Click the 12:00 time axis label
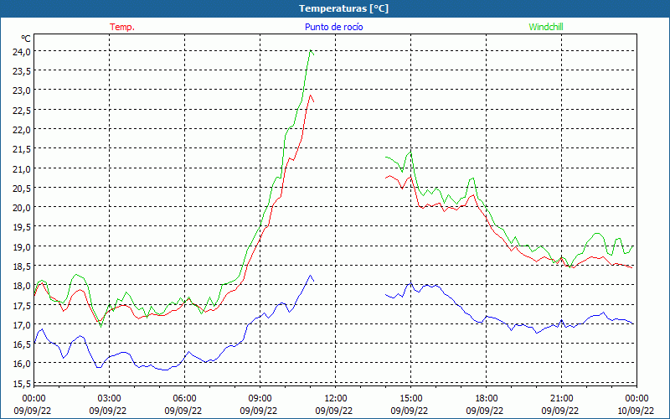 336,399
